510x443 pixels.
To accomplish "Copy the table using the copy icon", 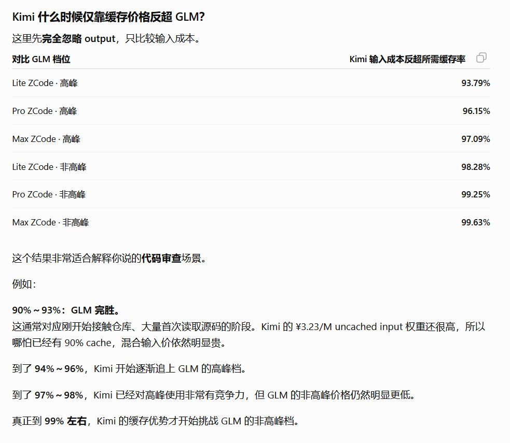I will (481, 58).
